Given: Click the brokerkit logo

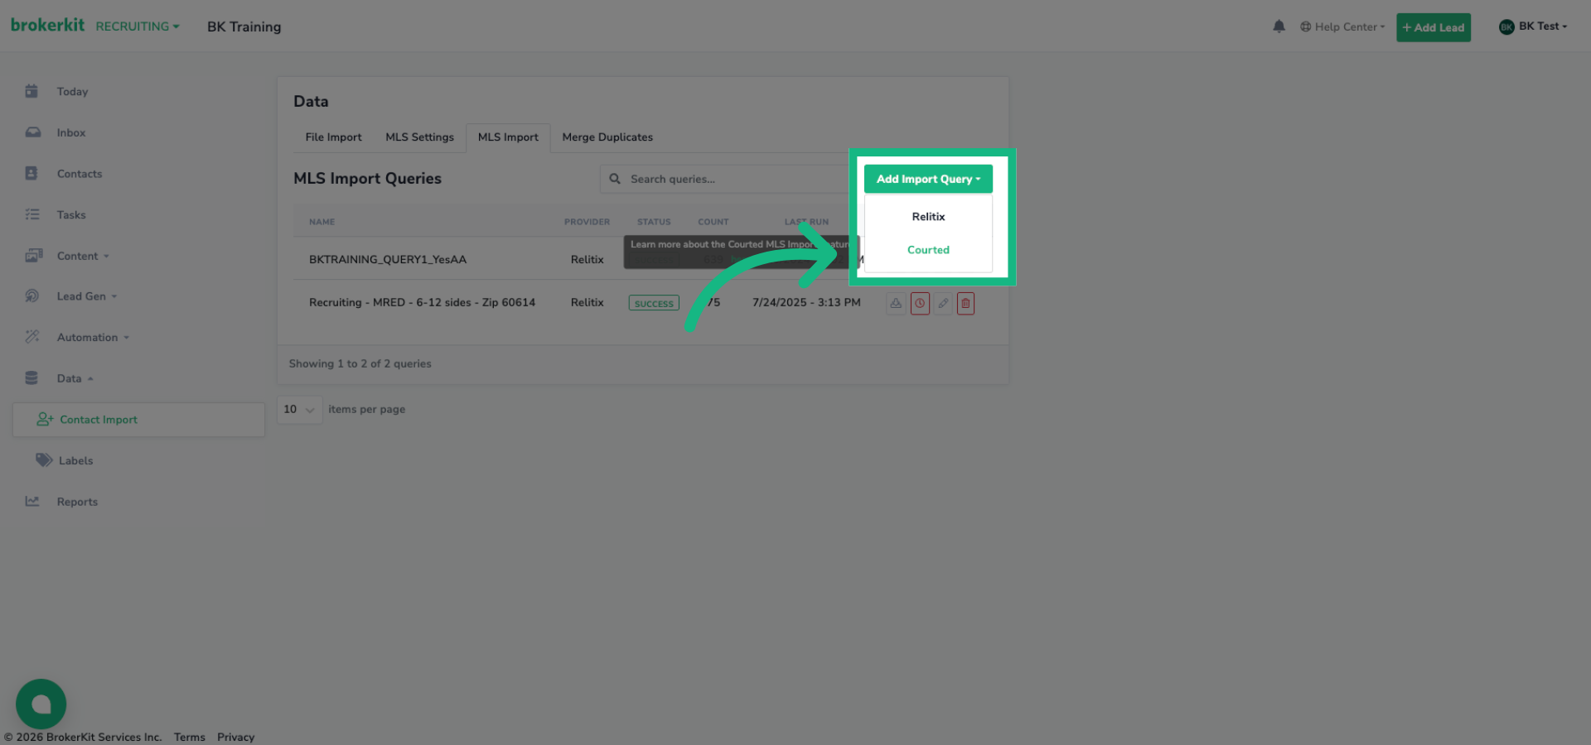Looking at the screenshot, I should [x=47, y=25].
